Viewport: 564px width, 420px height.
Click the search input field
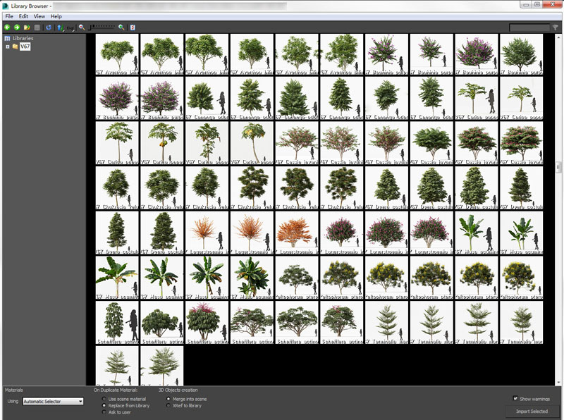[x=529, y=27]
